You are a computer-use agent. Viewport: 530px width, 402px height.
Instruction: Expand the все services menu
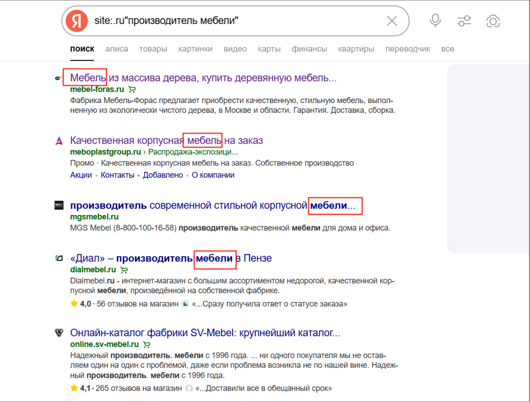tap(448, 49)
